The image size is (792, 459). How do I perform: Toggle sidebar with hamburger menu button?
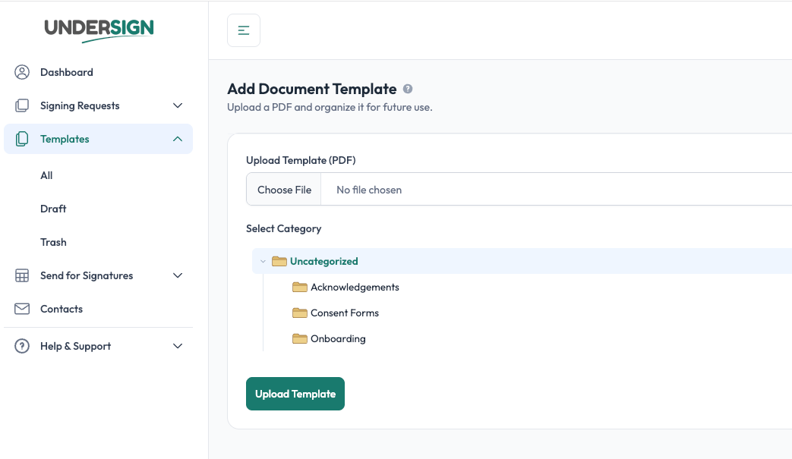tap(244, 30)
